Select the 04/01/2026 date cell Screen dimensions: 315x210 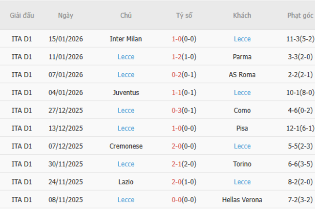pyautogui.click(x=65, y=93)
